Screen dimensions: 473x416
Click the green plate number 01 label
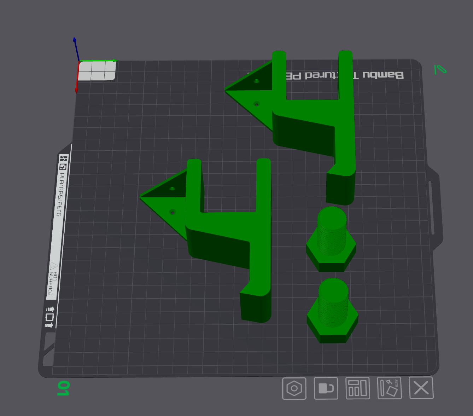pyautogui.click(x=64, y=388)
